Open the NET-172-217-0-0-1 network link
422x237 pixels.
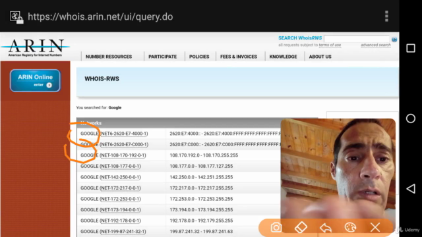[120, 188]
